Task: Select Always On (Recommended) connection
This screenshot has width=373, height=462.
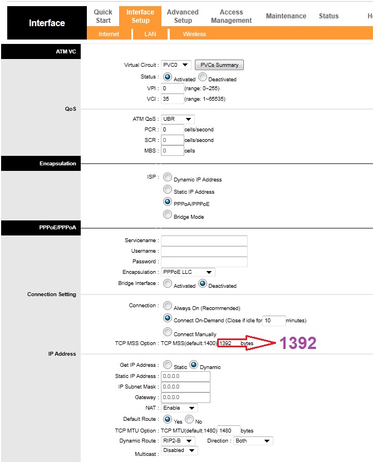Action: (x=168, y=306)
